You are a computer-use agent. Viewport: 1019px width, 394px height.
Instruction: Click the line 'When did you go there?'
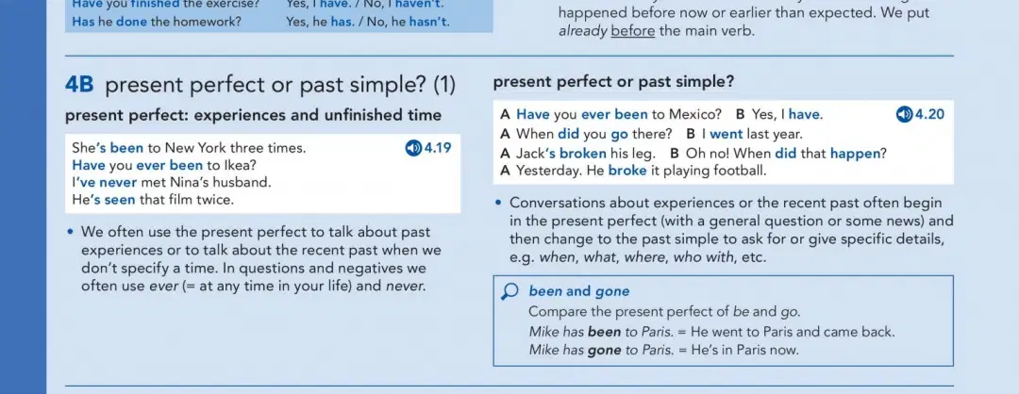pos(586,135)
